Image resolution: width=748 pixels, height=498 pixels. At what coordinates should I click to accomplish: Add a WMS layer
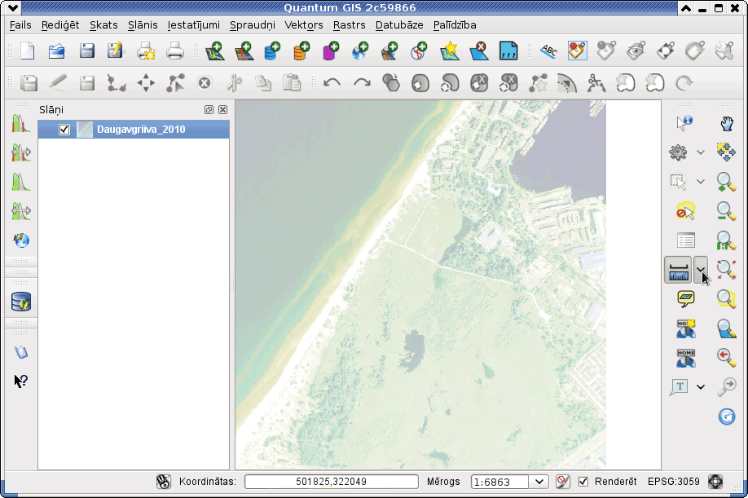pos(361,51)
